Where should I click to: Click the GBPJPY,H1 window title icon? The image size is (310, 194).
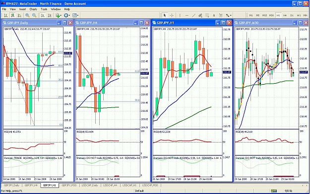154,23
